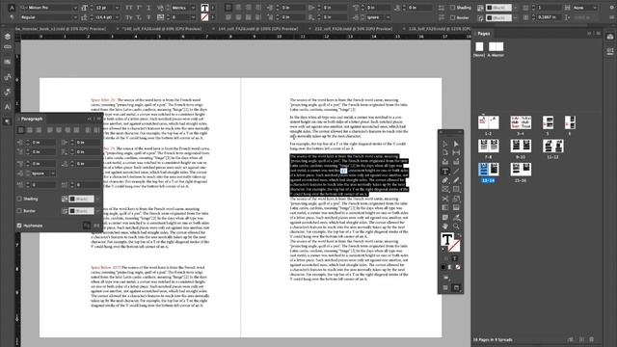The height and width of the screenshot is (347, 617).
Task: Open top bar Shading color Black dropdown
Action: 515,8
